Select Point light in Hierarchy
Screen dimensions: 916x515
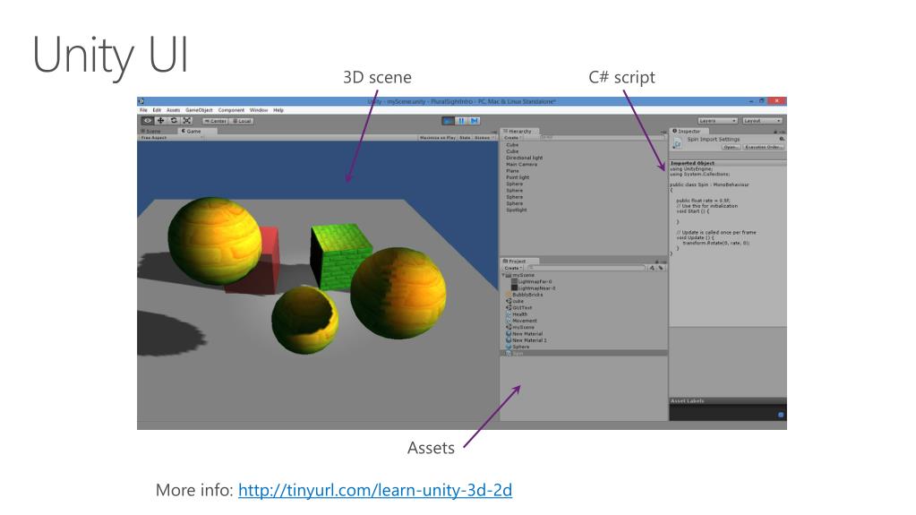[518, 177]
